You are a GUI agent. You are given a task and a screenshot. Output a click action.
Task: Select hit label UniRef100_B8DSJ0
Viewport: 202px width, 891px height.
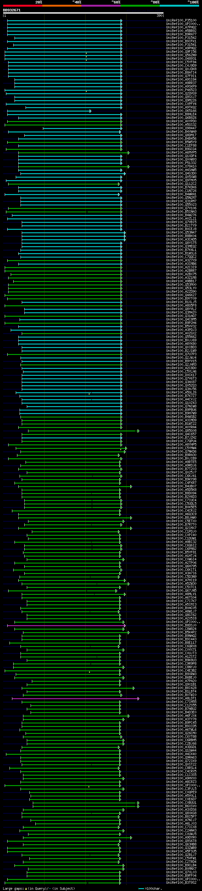[181, 626]
